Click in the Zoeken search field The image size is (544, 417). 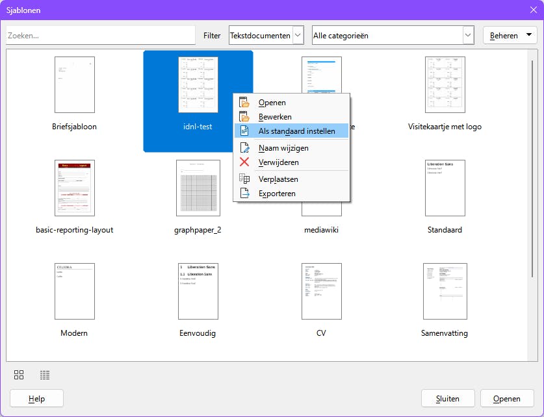[101, 36]
